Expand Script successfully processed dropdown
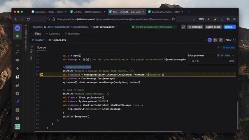Image resolution: width=249 pixels, height=140 pixels. pos(175,27)
